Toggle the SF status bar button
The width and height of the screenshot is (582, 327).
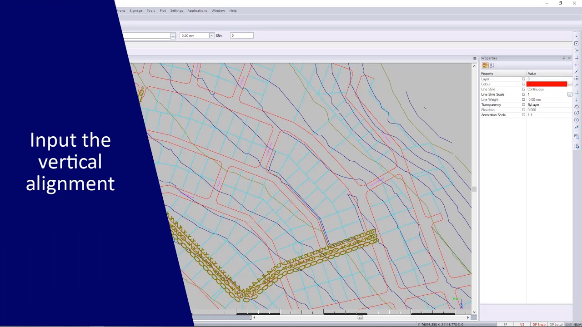505,325
